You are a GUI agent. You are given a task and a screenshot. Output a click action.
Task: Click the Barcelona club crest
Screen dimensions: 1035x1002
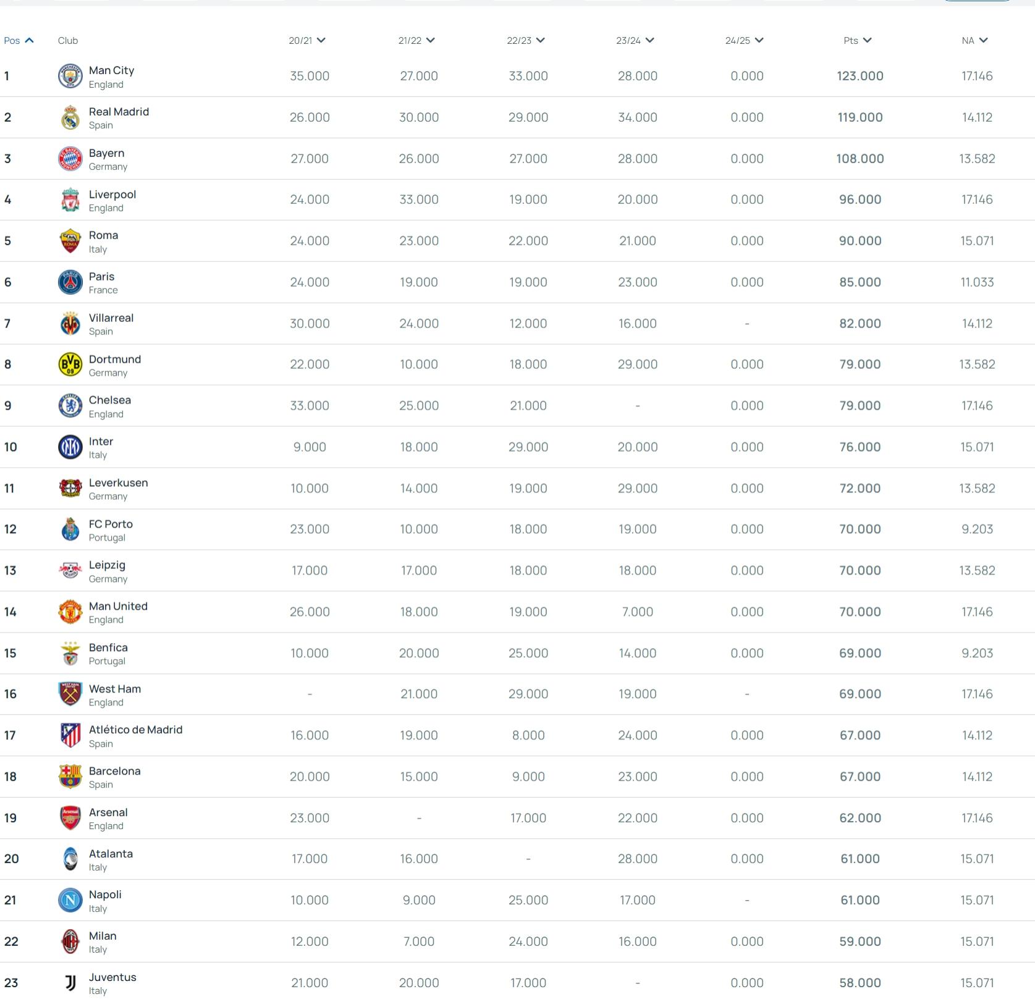click(70, 777)
